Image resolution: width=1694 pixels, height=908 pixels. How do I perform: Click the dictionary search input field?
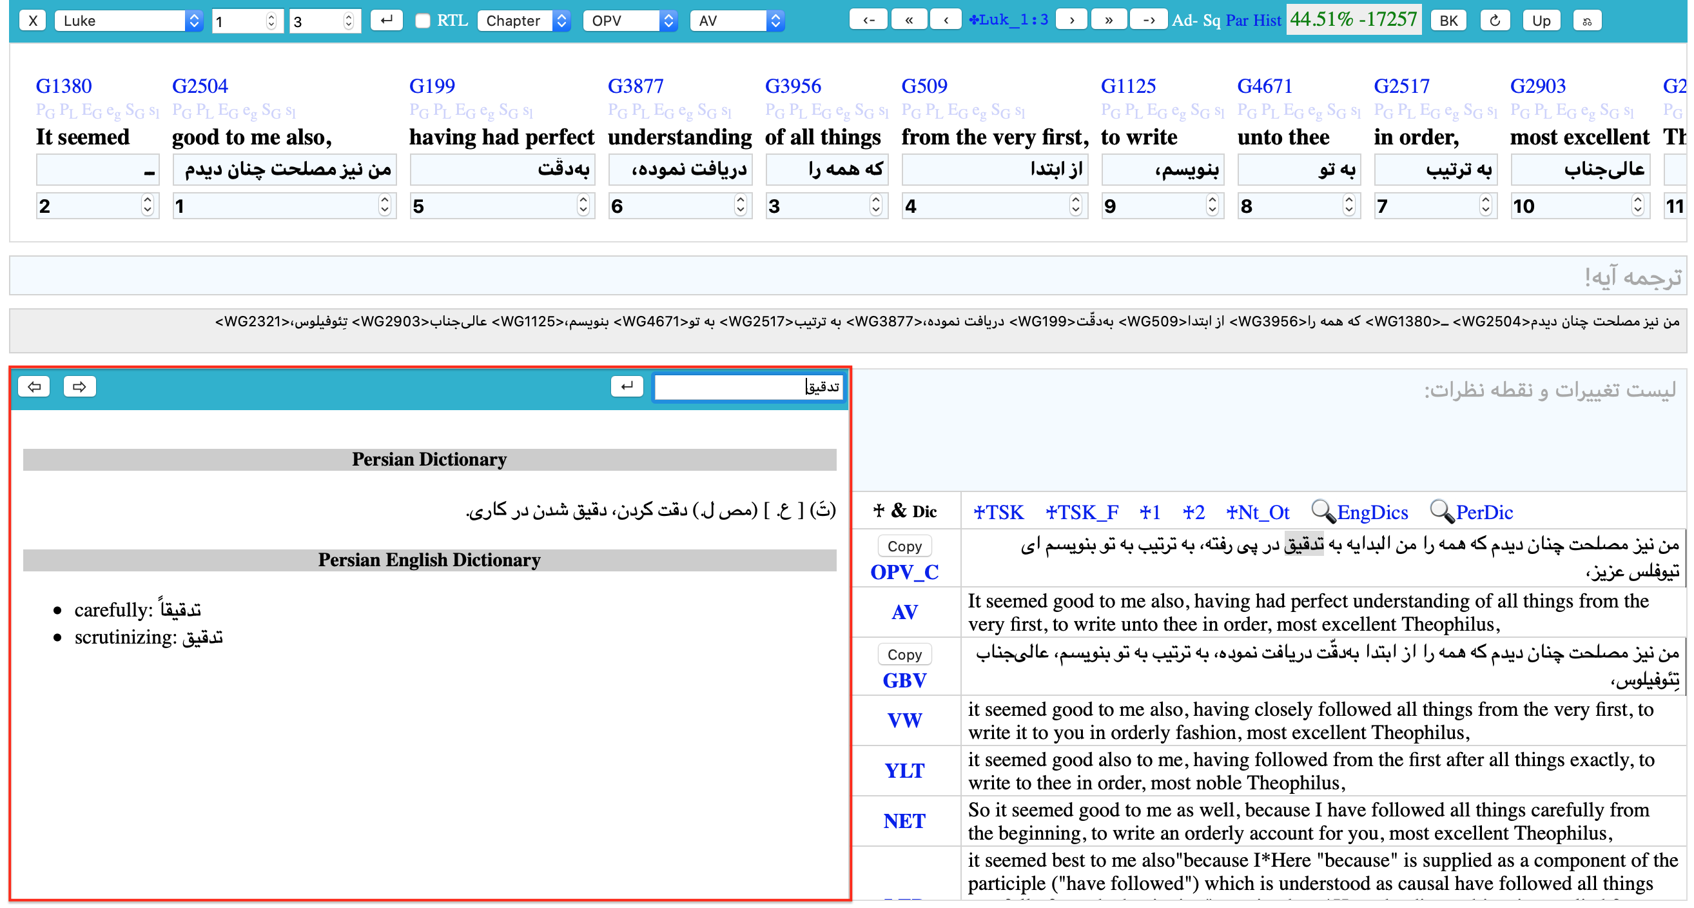[748, 387]
